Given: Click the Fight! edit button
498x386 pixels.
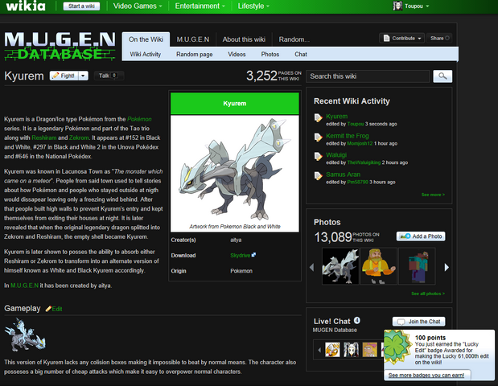Looking at the screenshot, I should point(64,76).
